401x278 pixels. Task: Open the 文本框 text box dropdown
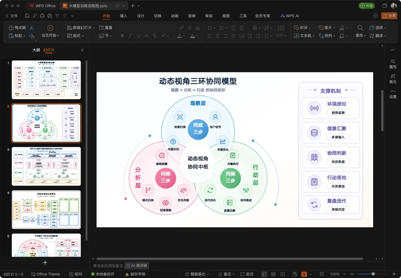(304, 36)
